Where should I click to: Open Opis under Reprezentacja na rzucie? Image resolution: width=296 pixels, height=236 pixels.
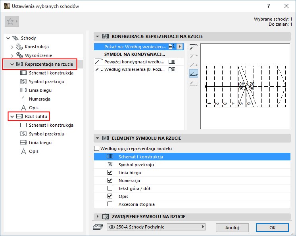pos(34,108)
